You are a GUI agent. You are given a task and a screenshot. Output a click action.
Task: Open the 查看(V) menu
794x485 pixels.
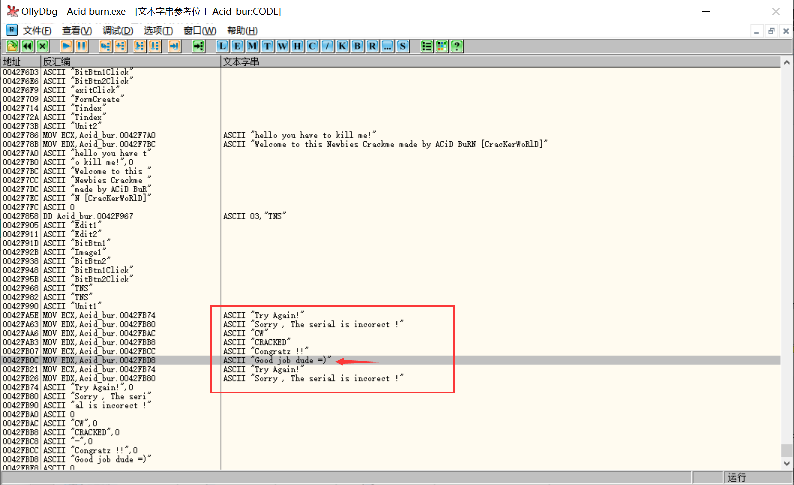point(77,31)
